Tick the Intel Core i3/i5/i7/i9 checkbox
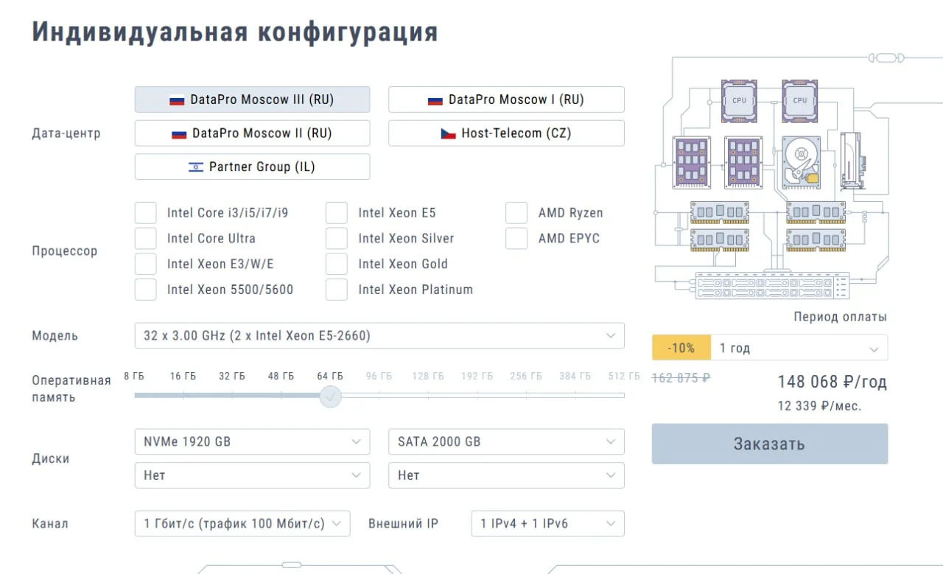The width and height of the screenshot is (943, 574). (146, 213)
